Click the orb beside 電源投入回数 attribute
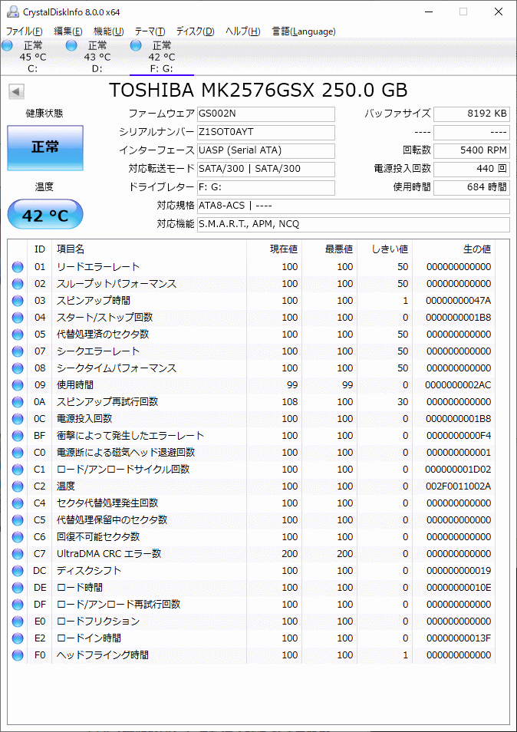 point(17,418)
